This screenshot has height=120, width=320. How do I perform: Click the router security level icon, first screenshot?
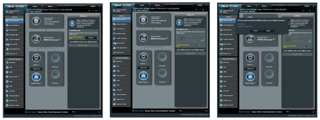(36, 38)
